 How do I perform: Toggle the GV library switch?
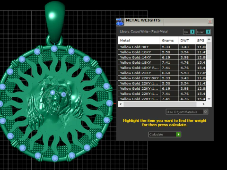pos(192,32)
